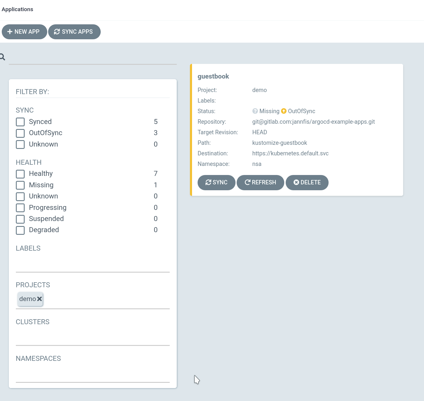Click the NEW APP button
Viewport: 424px width, 401px height.
pos(24,32)
